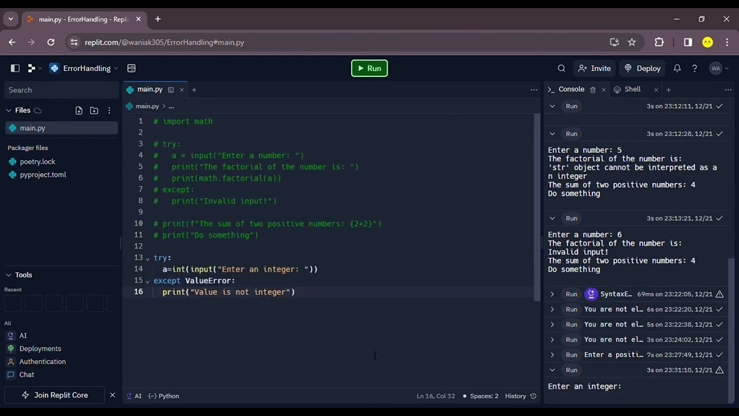The image size is (739, 416).
Task: Open poetry.lock in Packager files
Action: point(38,162)
